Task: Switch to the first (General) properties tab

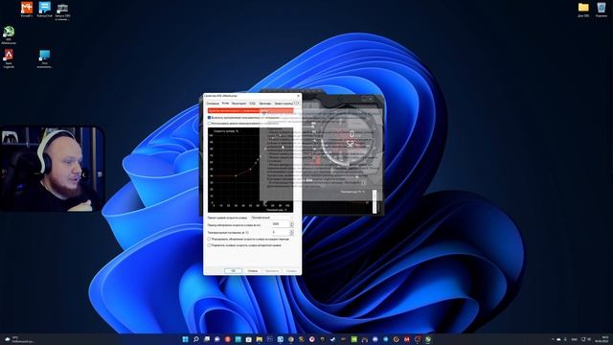Action: point(213,103)
